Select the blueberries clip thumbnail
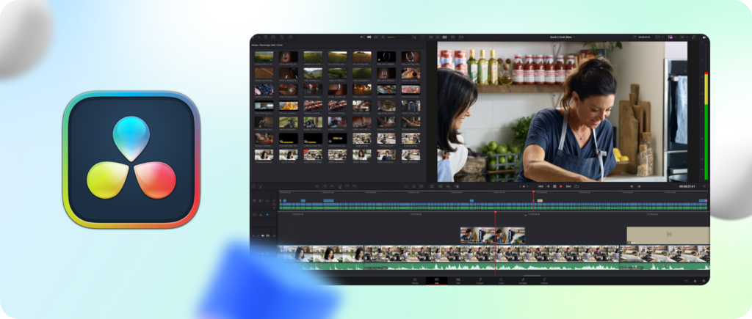The image size is (752, 319). (264, 89)
